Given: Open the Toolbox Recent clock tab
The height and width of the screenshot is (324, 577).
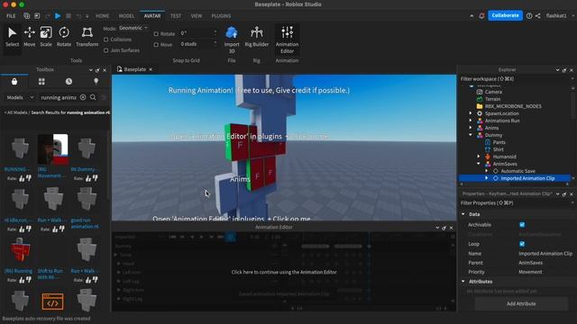Looking at the screenshot, I should (69, 82).
